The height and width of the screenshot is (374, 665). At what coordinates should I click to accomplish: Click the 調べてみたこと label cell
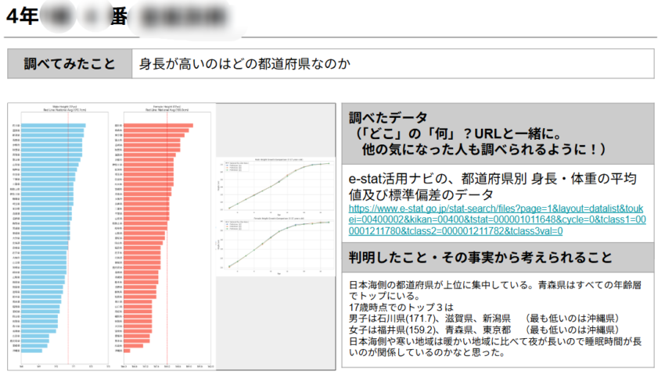click(70, 63)
